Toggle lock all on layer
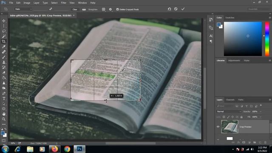 [241, 117]
